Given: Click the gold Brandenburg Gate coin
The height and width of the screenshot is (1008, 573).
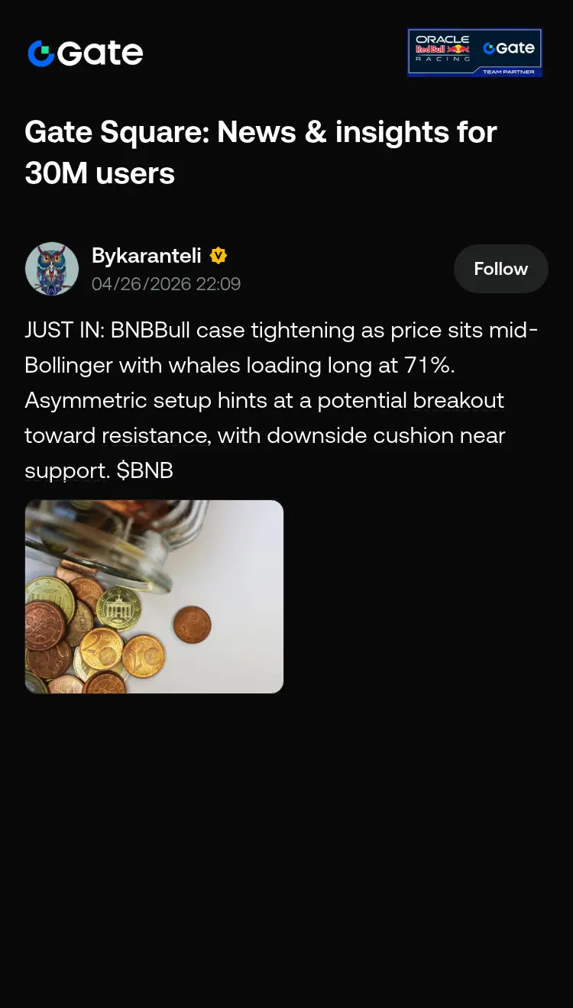Looking at the screenshot, I should (x=118, y=609).
